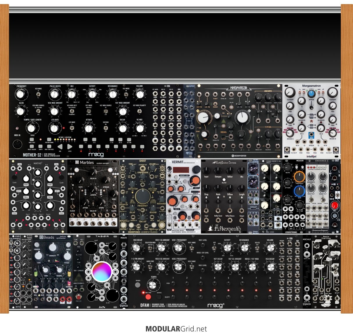The image size is (353, 335).
Task: Flip the Mother-32 SUSTAIN switch
Action: (106, 128)
